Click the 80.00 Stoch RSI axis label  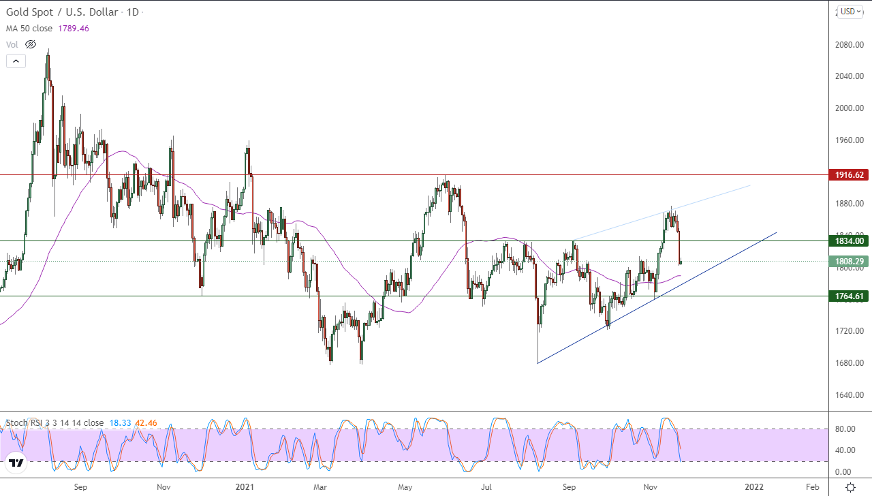846,429
